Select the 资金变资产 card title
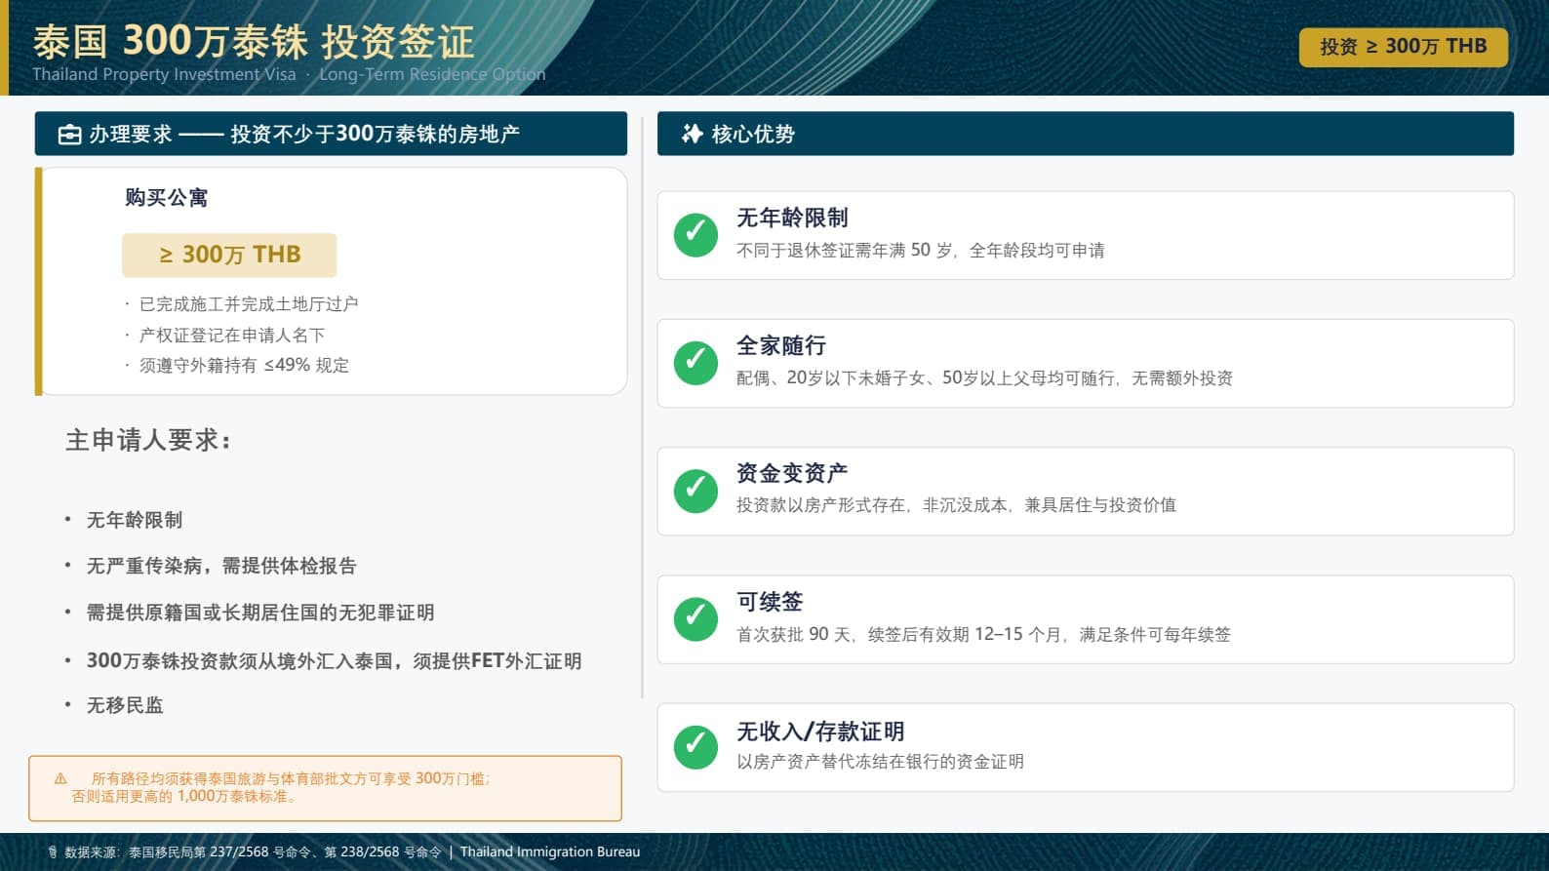1549x871 pixels. (792, 473)
